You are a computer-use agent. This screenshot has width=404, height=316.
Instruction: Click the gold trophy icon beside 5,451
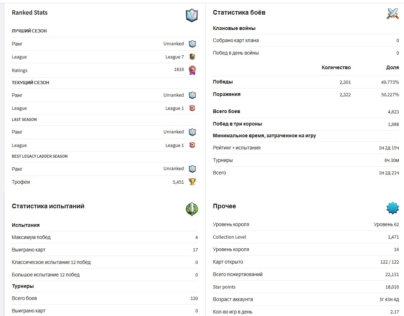(192, 182)
